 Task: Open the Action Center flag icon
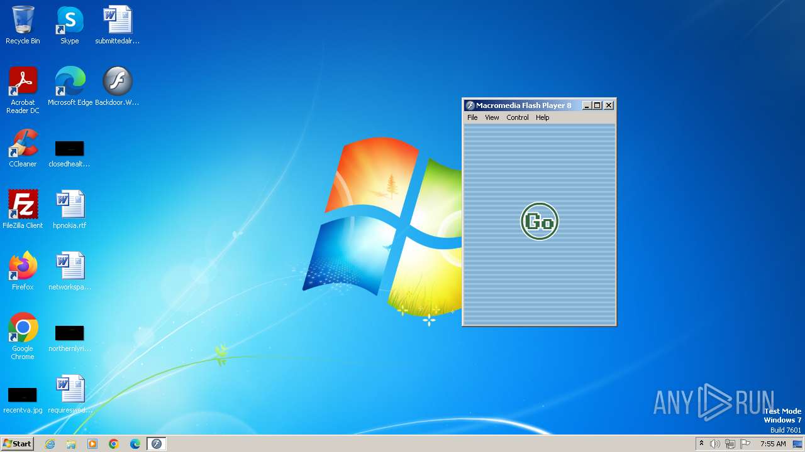point(745,444)
